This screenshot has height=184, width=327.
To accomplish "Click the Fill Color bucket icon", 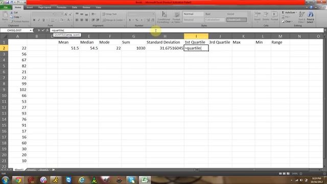I will click(x=61, y=20).
